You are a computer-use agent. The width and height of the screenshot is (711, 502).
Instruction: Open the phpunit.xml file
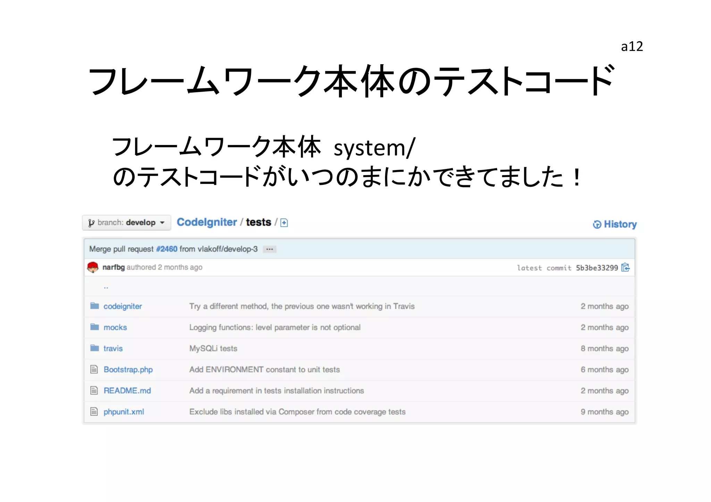(x=124, y=412)
